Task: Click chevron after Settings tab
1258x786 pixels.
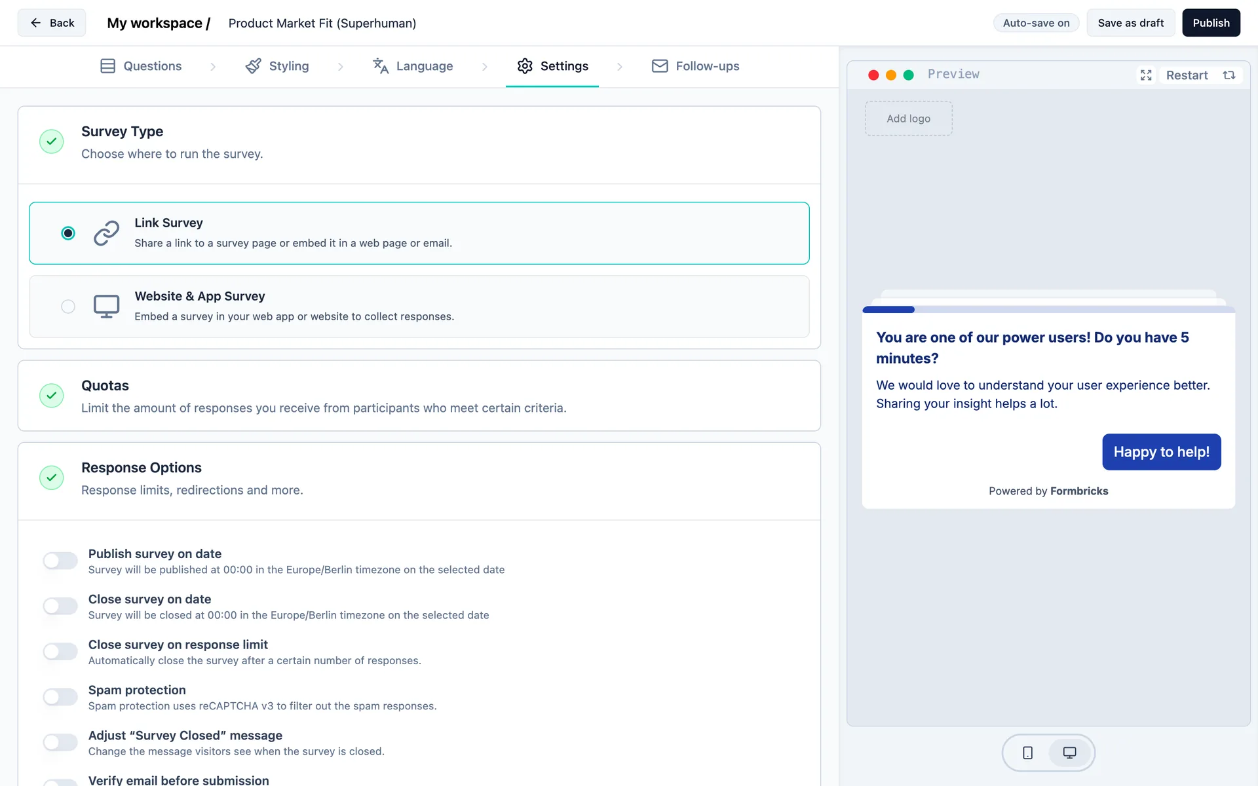Action: coord(620,67)
